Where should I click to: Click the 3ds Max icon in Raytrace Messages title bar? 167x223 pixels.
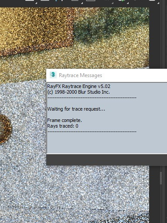click(53, 75)
